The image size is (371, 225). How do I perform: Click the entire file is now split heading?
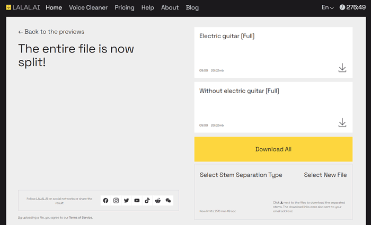(76, 55)
